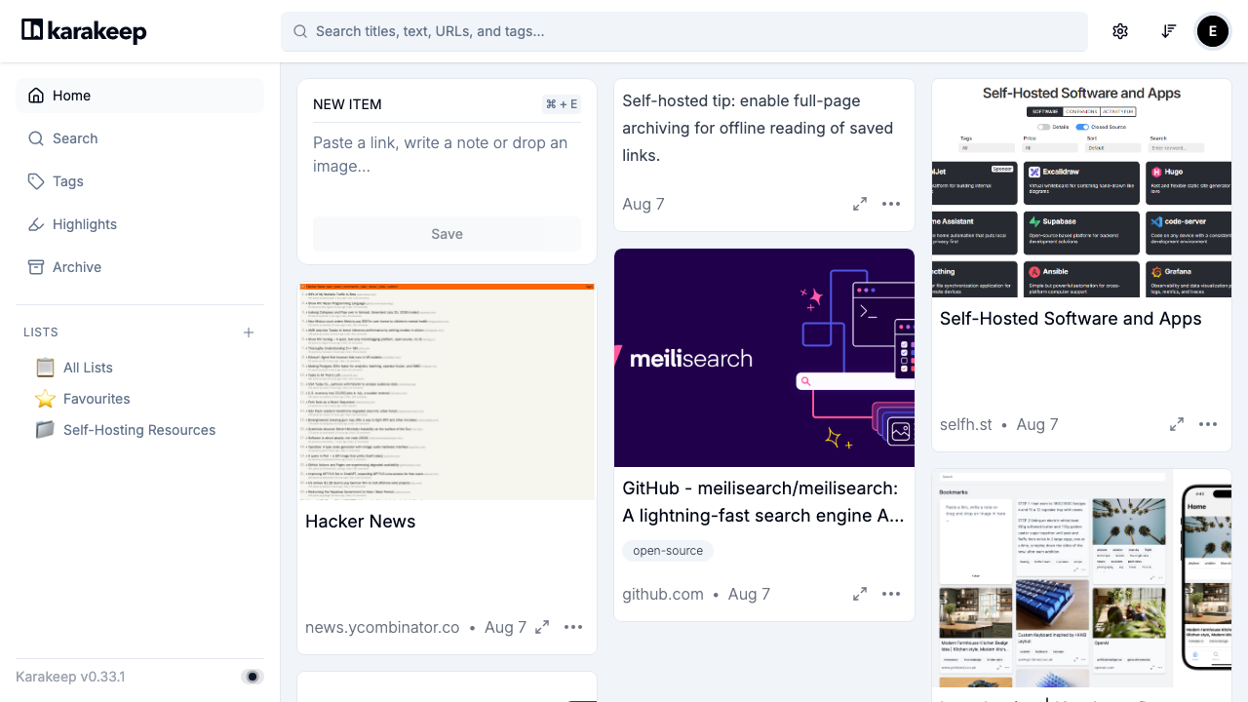
Task: Open github.com domain link
Action: click(x=663, y=594)
